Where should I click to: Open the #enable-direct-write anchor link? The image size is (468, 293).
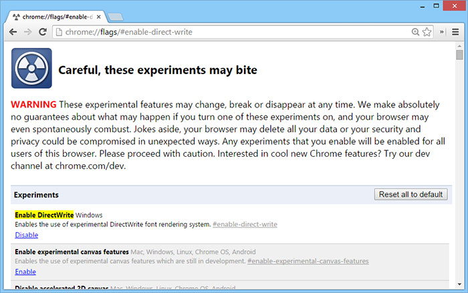coord(245,224)
